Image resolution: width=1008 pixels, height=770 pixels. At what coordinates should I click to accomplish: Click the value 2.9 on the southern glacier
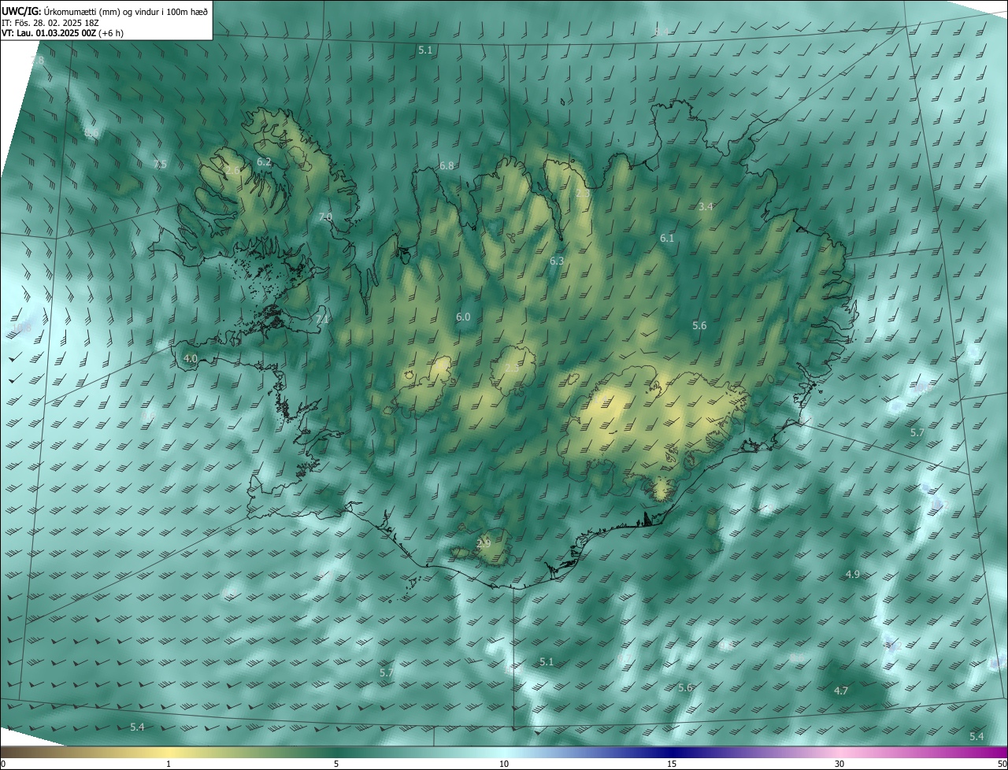[484, 543]
